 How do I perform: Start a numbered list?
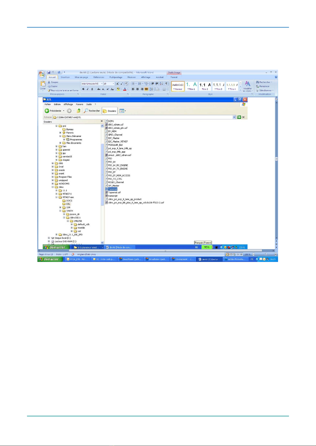click(x=140, y=84)
